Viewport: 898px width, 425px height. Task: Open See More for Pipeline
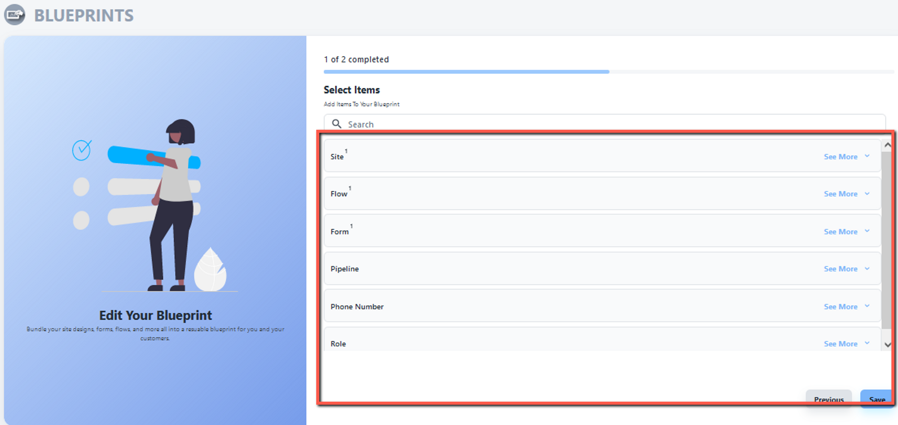pos(840,269)
